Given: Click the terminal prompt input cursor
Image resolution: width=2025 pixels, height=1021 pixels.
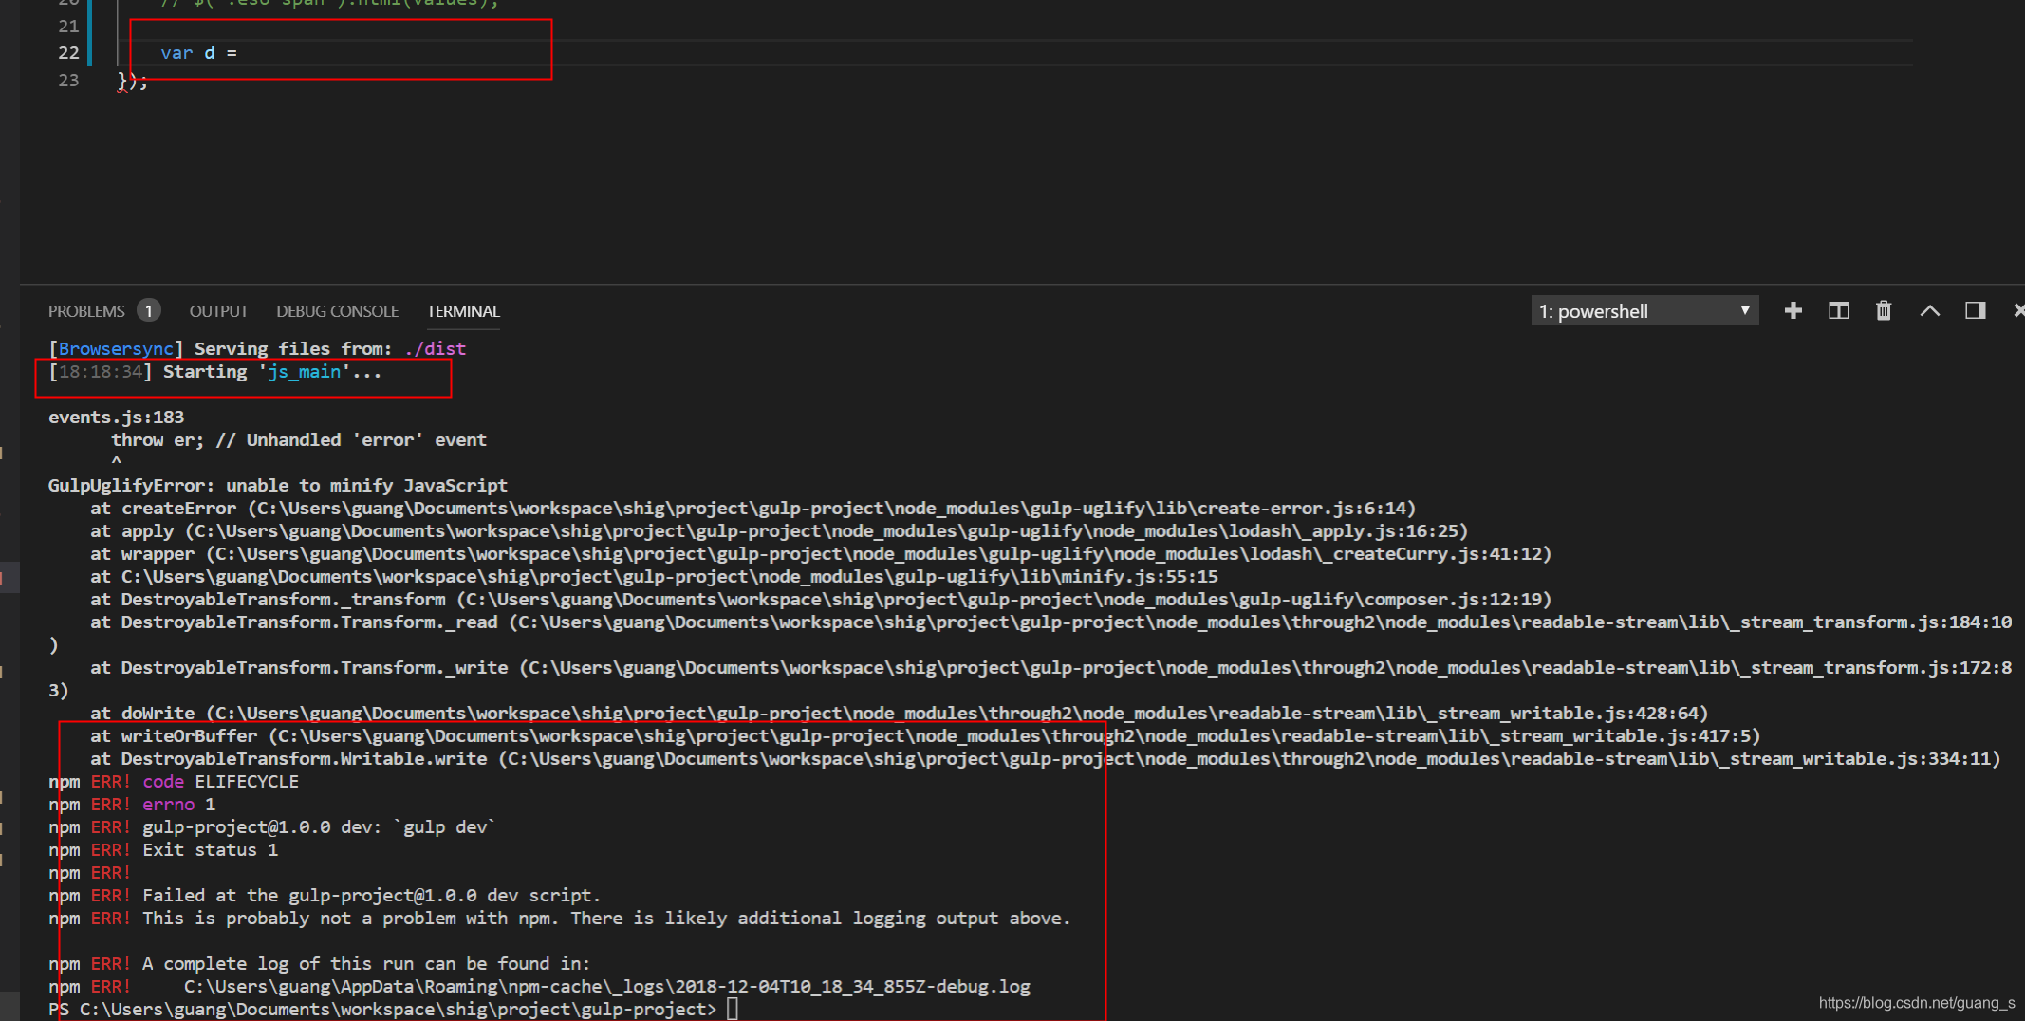Looking at the screenshot, I should 733,1009.
